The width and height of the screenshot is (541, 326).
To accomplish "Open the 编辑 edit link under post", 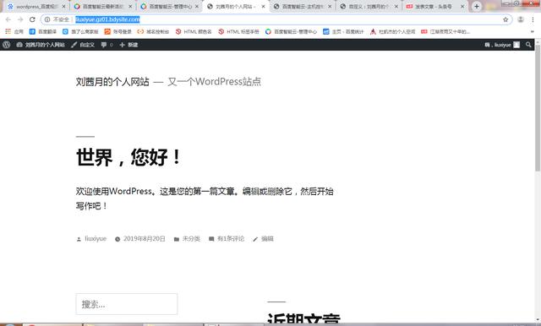I will tap(267, 239).
